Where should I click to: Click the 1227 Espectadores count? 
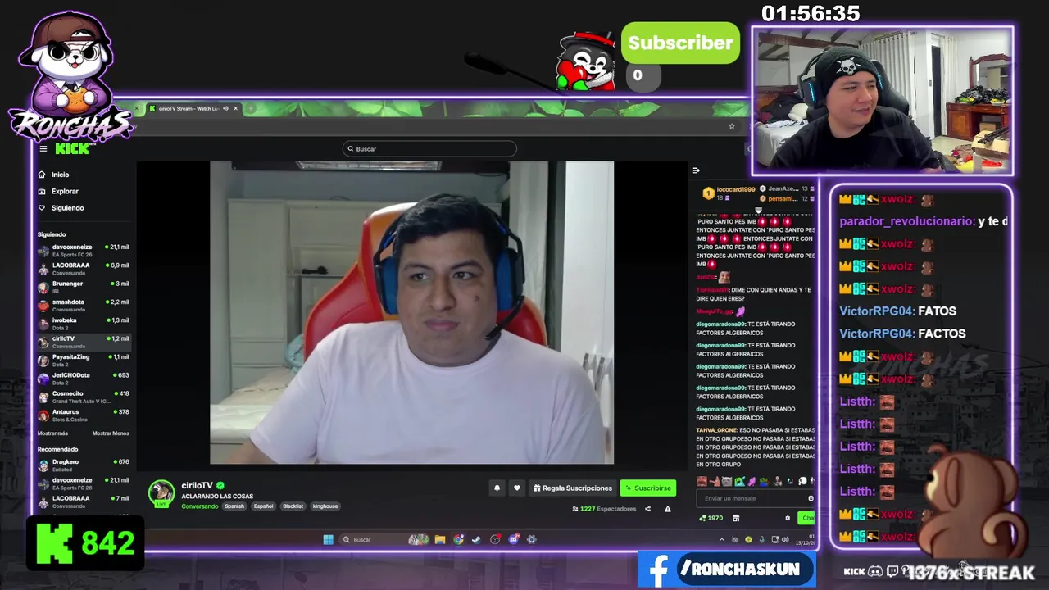604,509
